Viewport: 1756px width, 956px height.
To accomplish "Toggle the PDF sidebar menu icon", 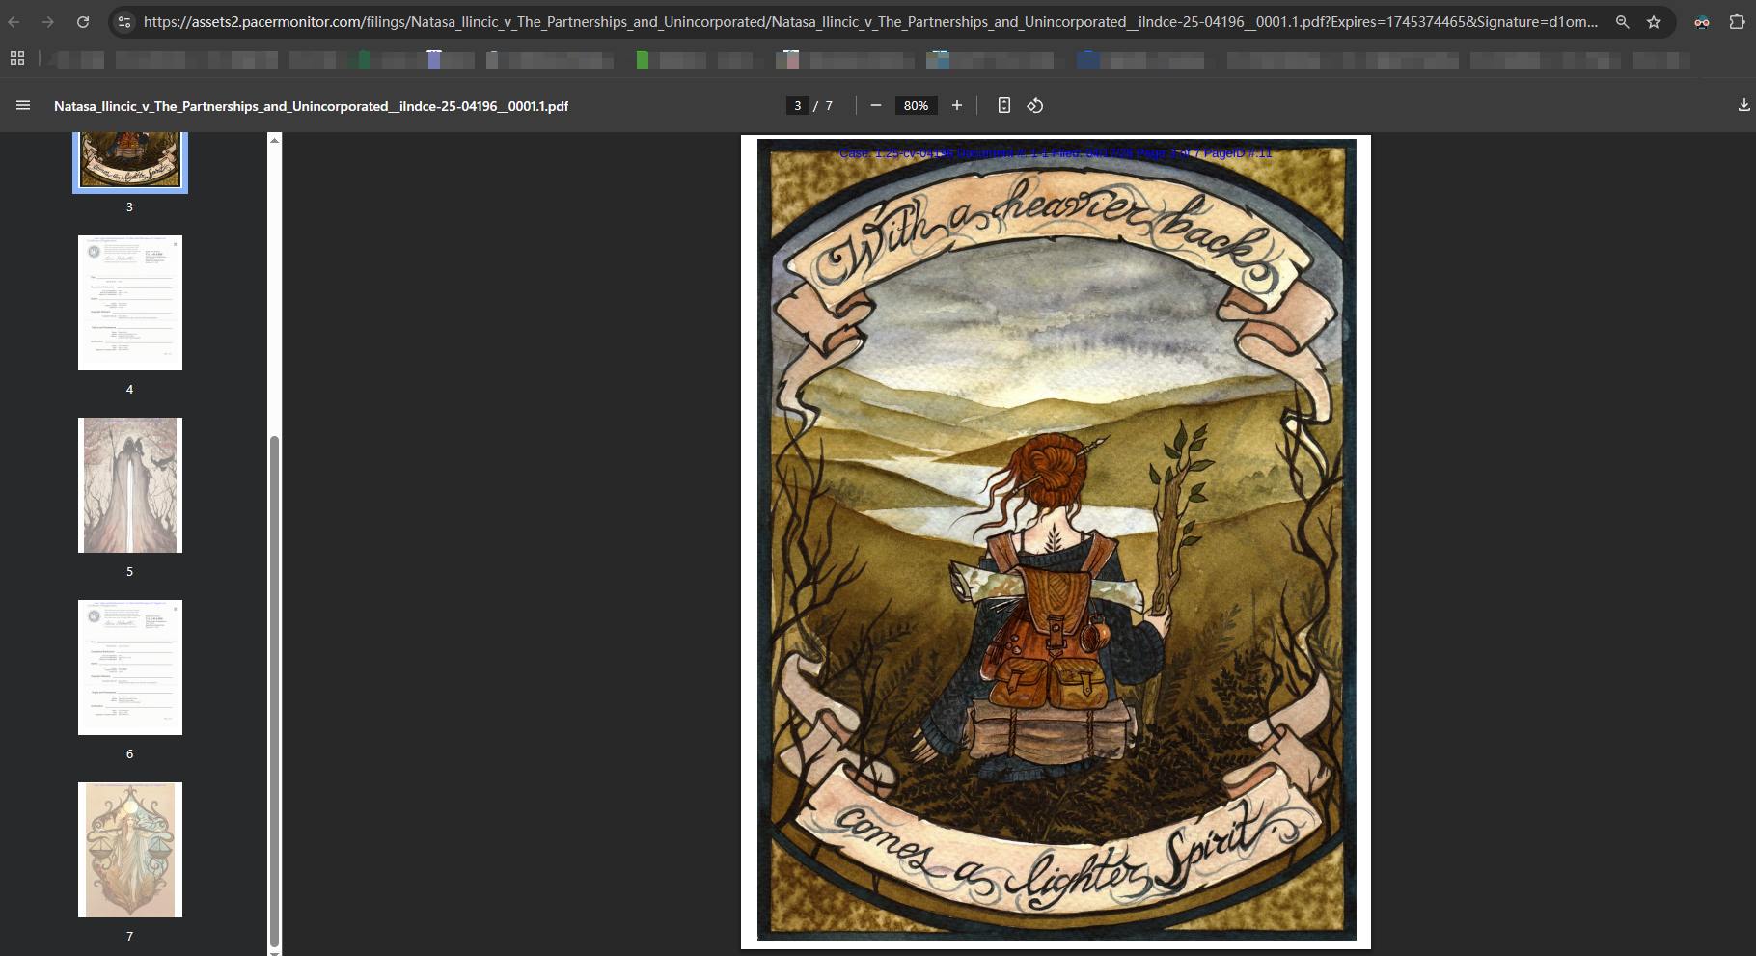I will point(23,105).
